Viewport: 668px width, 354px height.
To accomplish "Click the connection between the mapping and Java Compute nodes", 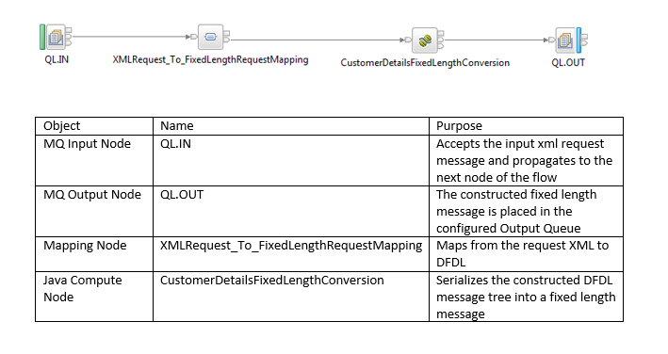I will click(x=316, y=40).
